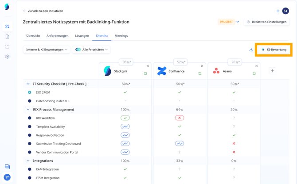This screenshot has height=184, width=297.
Task: Switch to the Meetings tab
Action: coord(121,36)
